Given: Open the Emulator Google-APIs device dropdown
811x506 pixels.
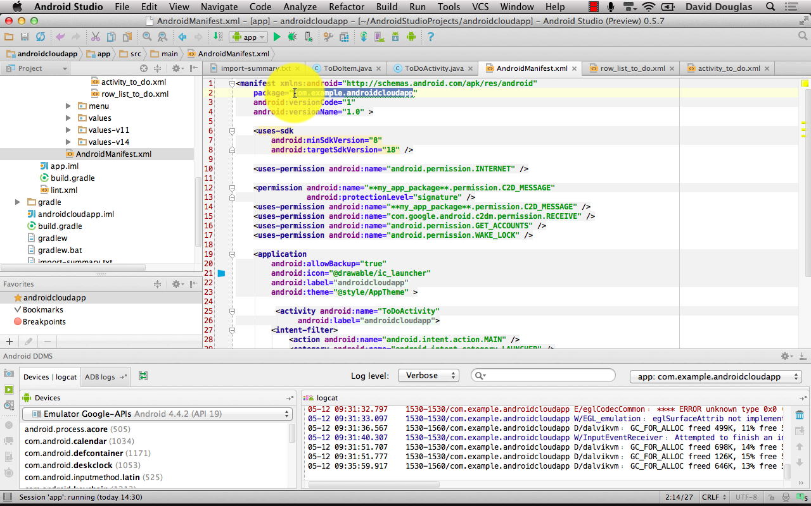Looking at the screenshot, I should (x=157, y=414).
